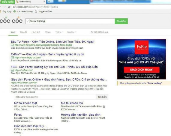Viewport: 171px width, 136px height.
Task: Expand the Mọi lúc time dropdown
Action: tap(71, 32)
